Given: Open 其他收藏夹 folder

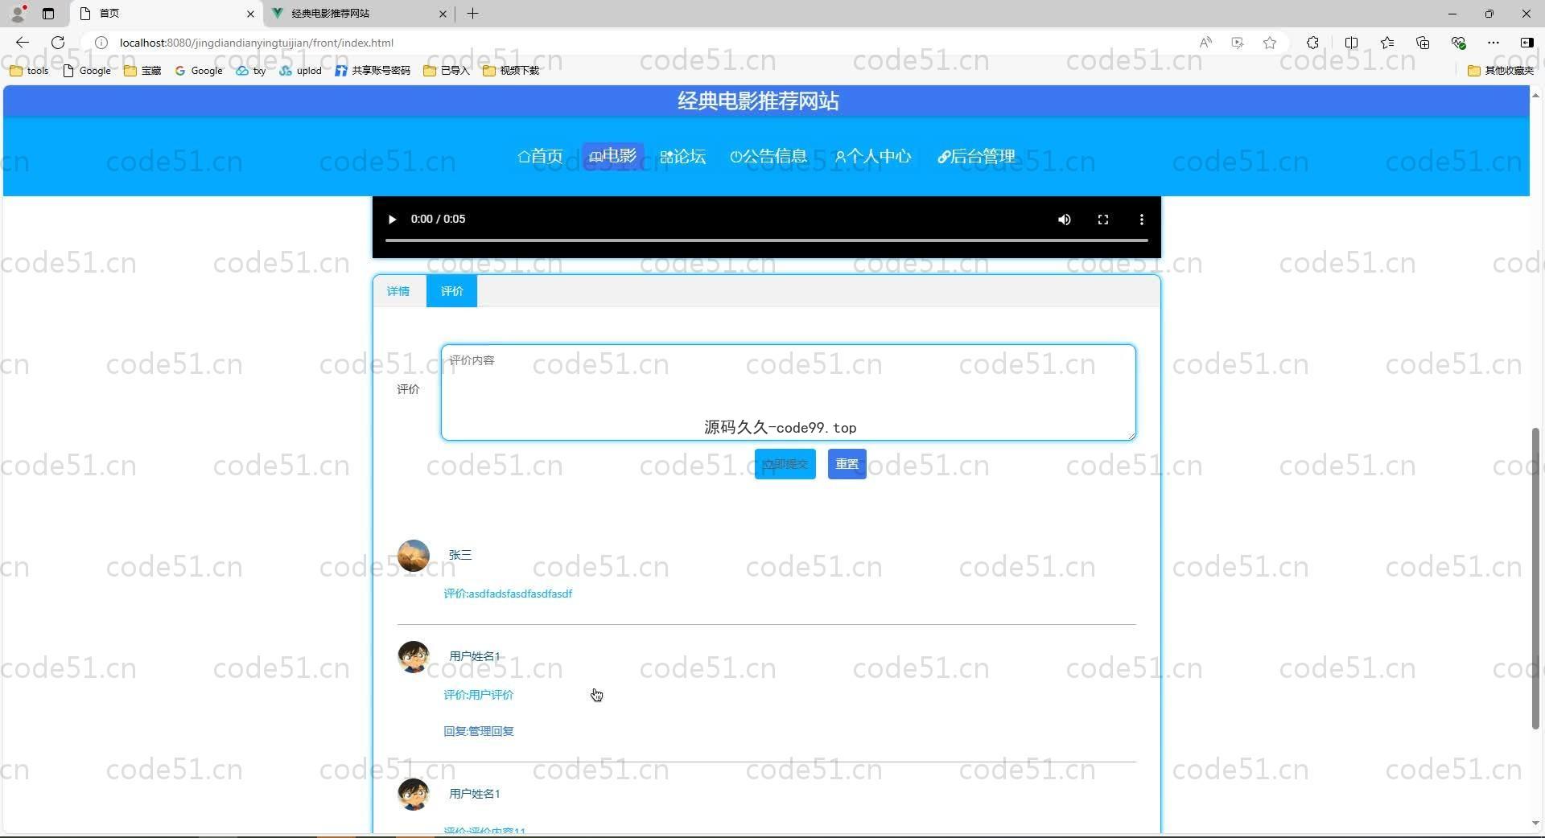Looking at the screenshot, I should (x=1501, y=71).
